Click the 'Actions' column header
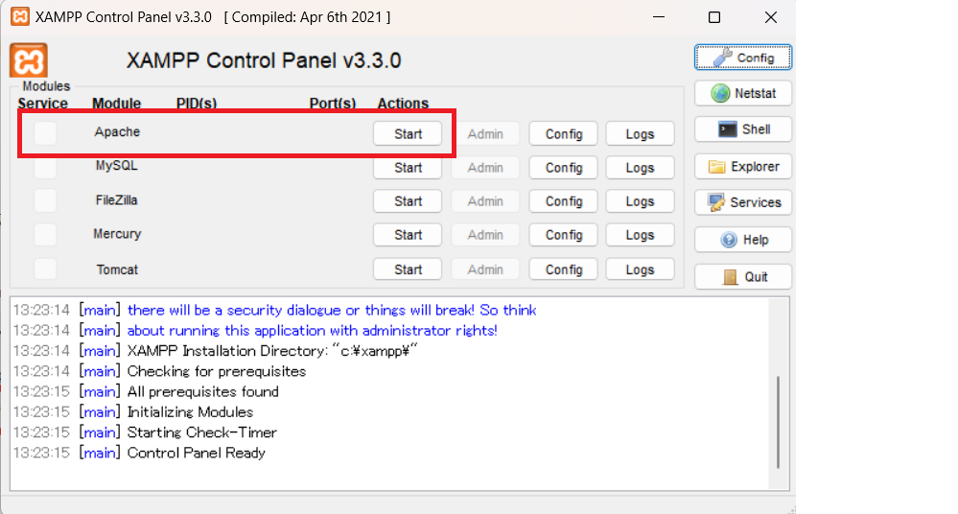 click(403, 104)
